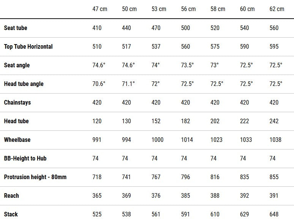Click the 71.1° head tube angle value
Viewport: 294px width, 224px height.
click(x=128, y=84)
